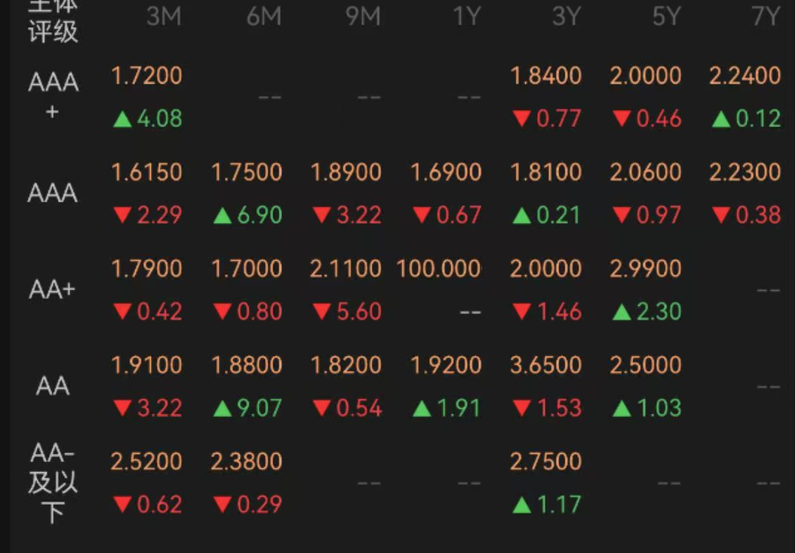The width and height of the screenshot is (795, 553).
Task: Select green up triangle beside 6.90
Action: (x=222, y=216)
